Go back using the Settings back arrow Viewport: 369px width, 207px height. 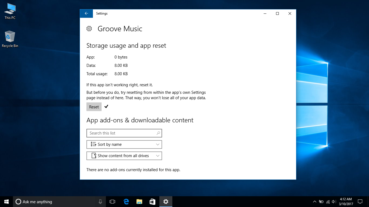tap(86, 13)
